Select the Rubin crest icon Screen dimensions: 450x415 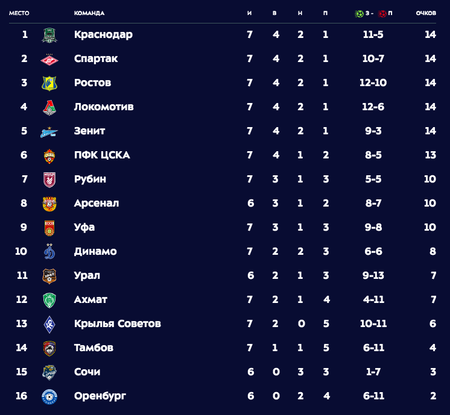(49, 180)
